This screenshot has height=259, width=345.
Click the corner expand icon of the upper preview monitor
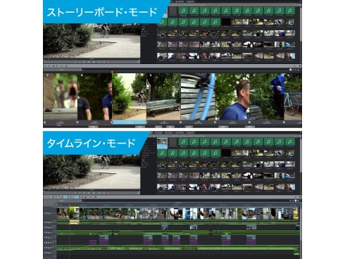139,62
